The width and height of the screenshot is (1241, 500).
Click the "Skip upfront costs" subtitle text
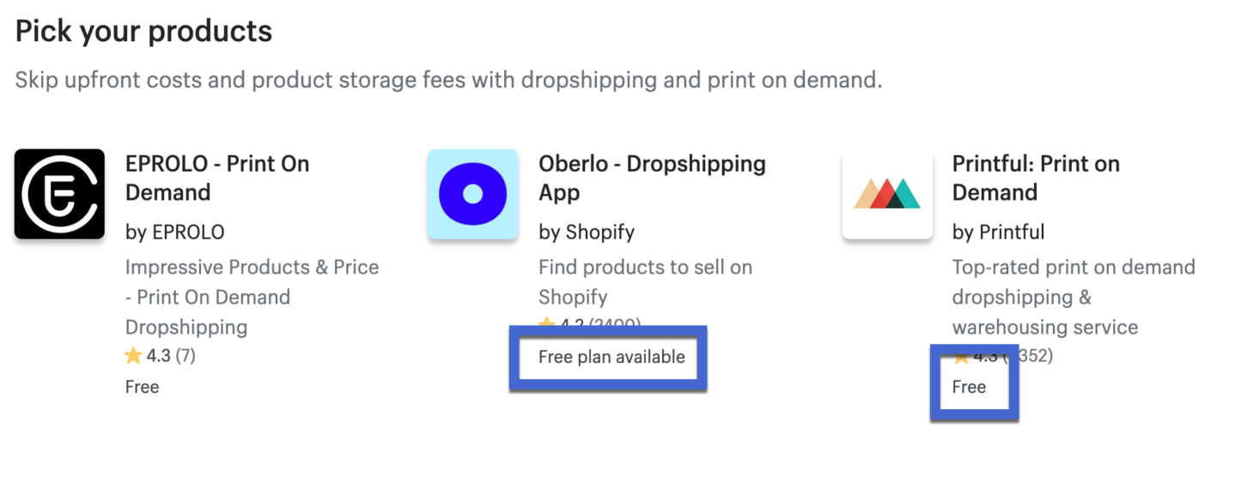[448, 81]
